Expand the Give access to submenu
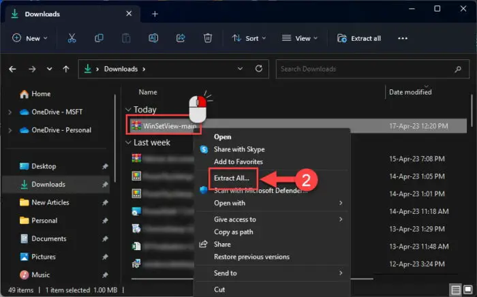Viewport: 477px width, 297px height. pyautogui.click(x=341, y=219)
